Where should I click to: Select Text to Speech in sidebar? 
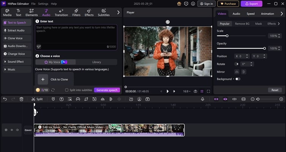(x=17, y=23)
